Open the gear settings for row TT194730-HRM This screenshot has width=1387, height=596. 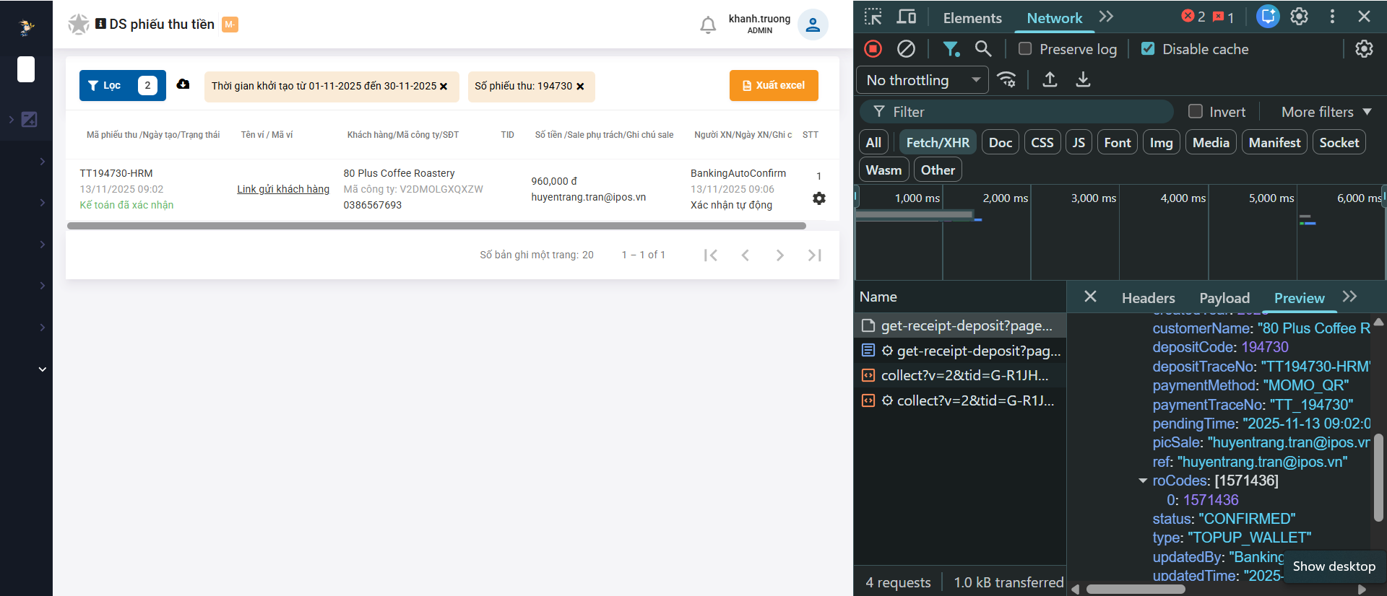819,198
